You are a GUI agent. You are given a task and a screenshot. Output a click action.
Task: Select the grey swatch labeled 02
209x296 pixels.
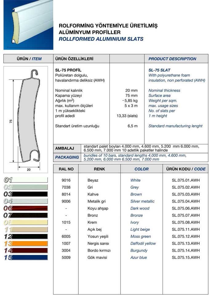click(26, 187)
